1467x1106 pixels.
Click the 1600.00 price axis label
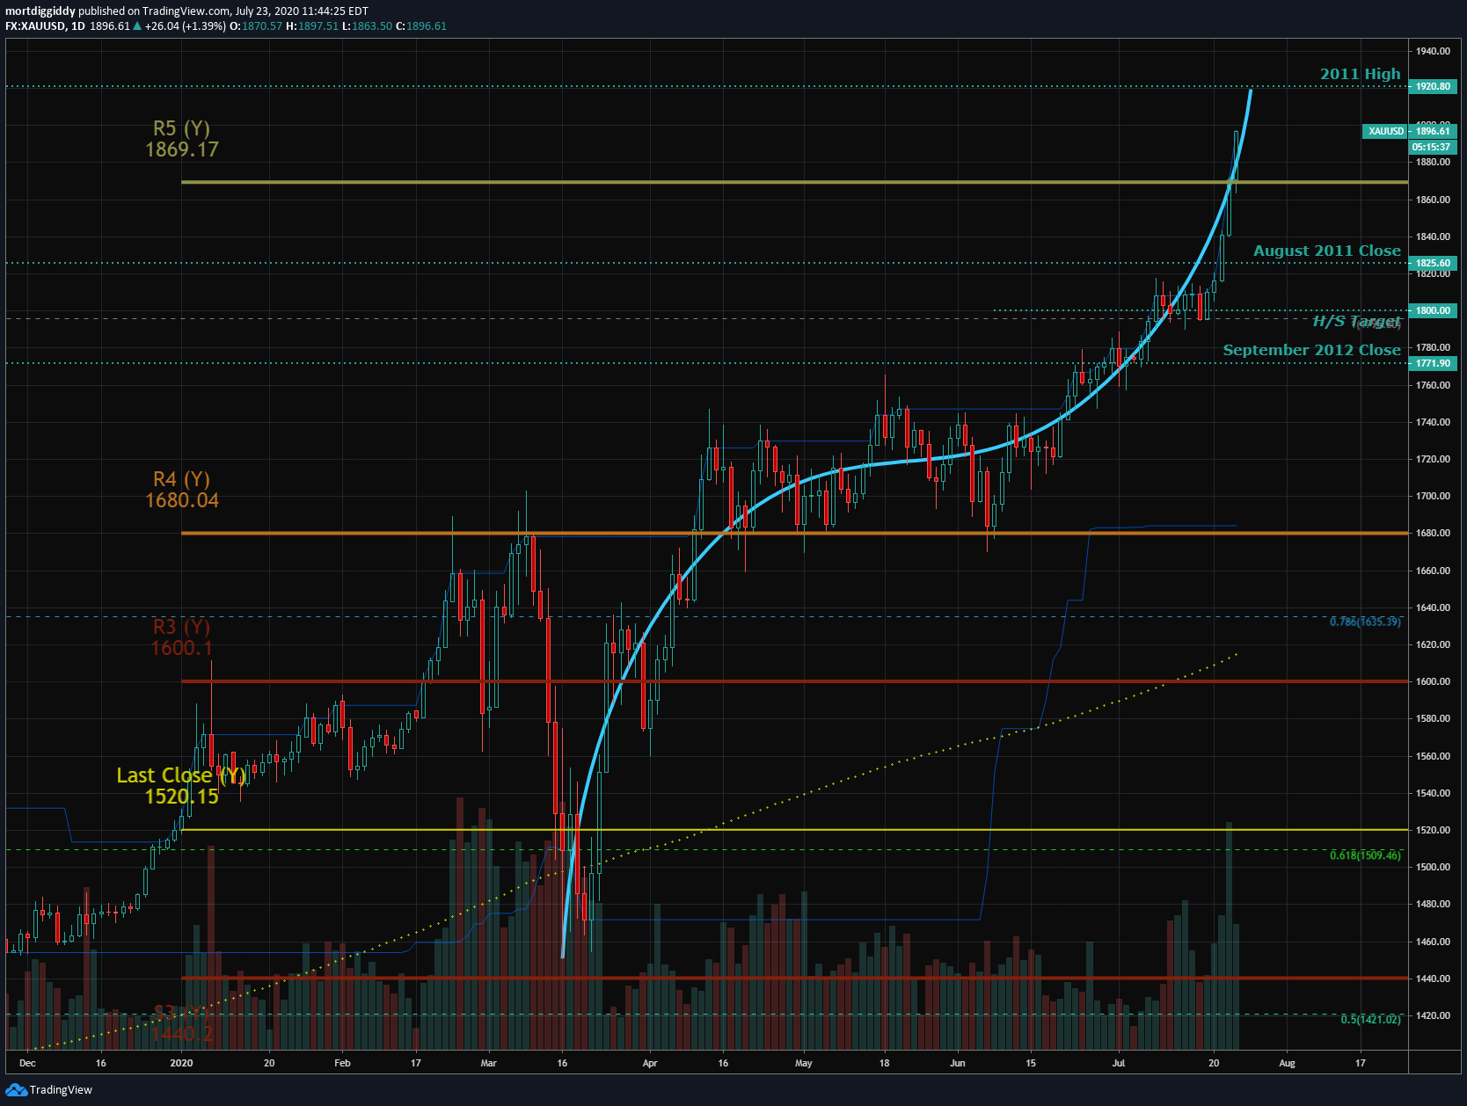pyautogui.click(x=1433, y=681)
